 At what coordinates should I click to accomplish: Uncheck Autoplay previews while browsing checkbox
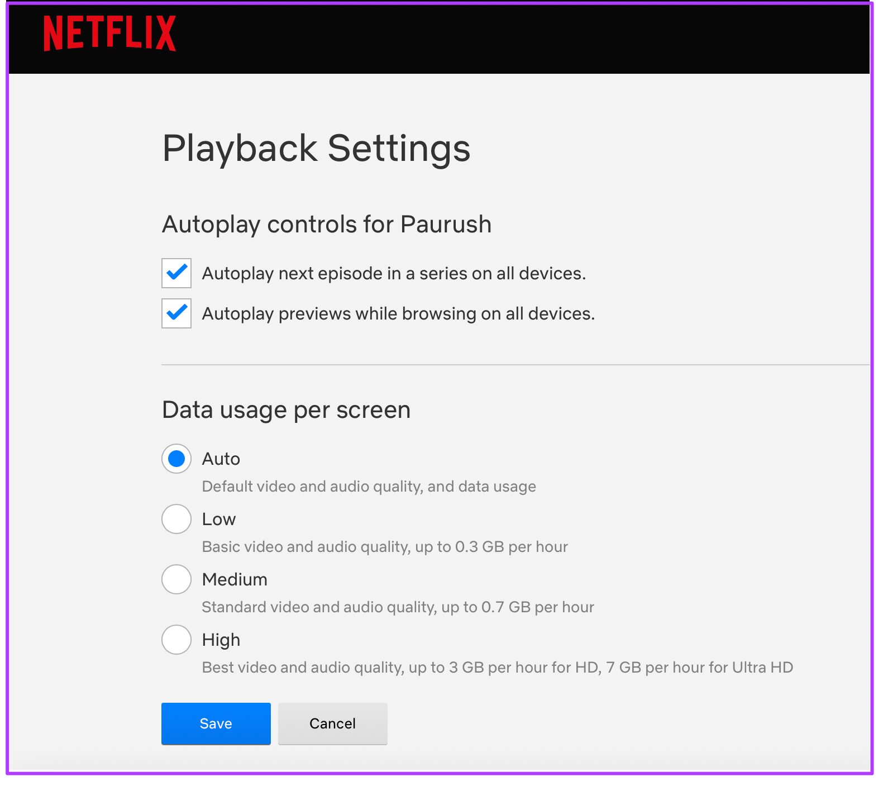pos(176,313)
